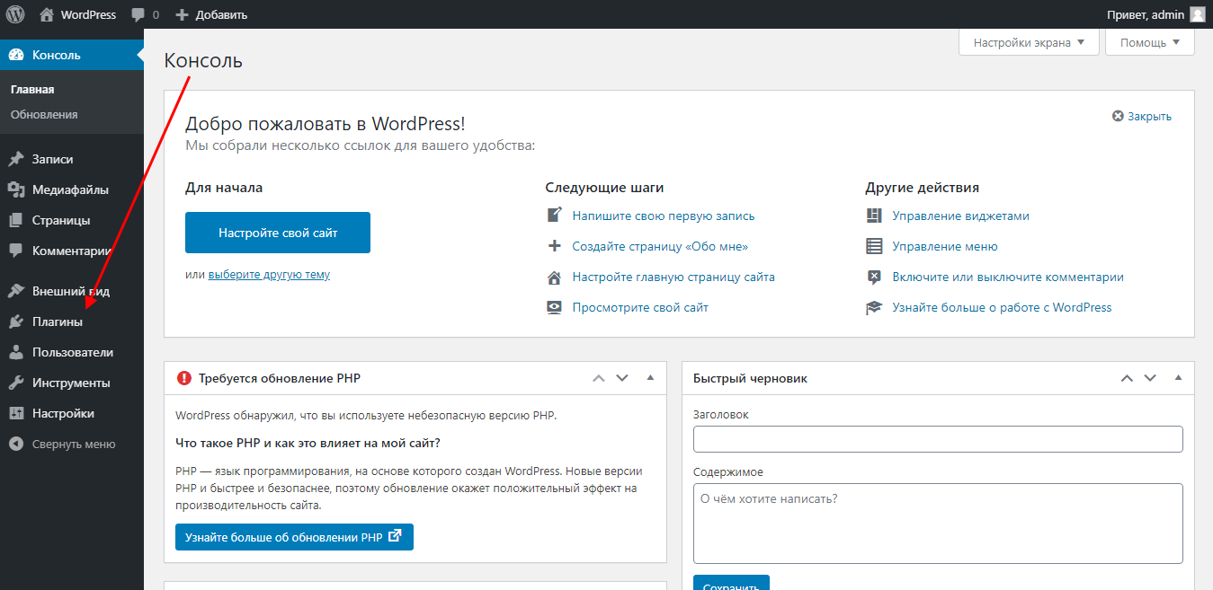The image size is (1213, 590).
Task: Click the pencil icon beside «Напишите свою первую запись»
Action: [555, 214]
